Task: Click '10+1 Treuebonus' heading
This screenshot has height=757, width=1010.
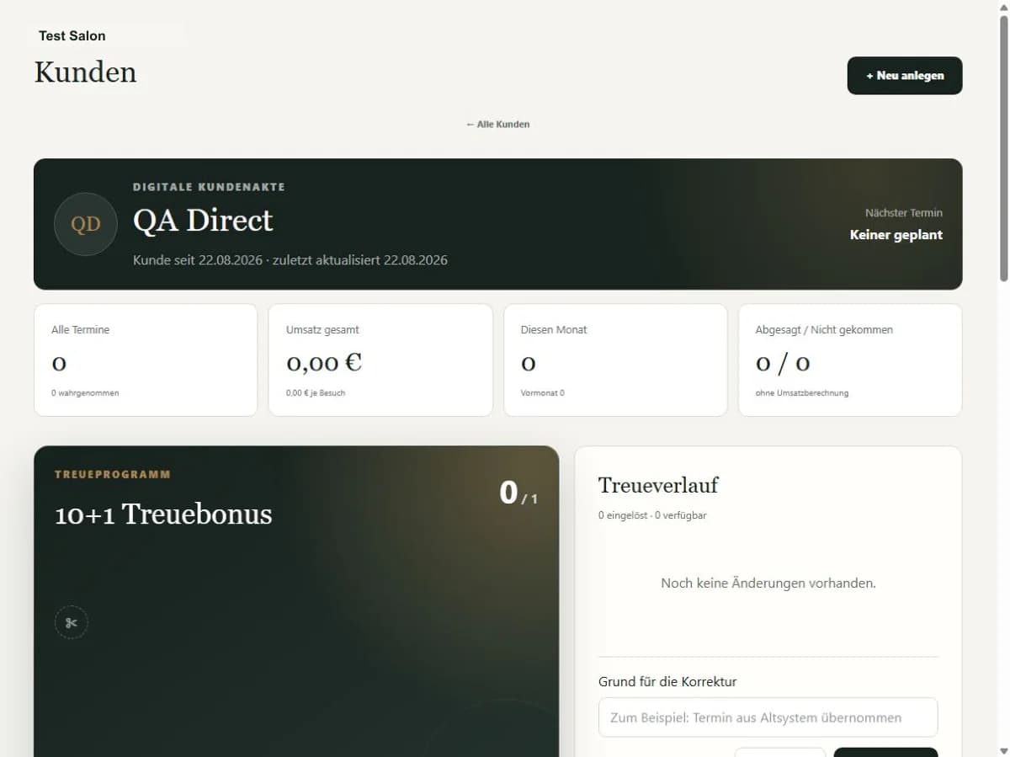Action: pyautogui.click(x=163, y=514)
